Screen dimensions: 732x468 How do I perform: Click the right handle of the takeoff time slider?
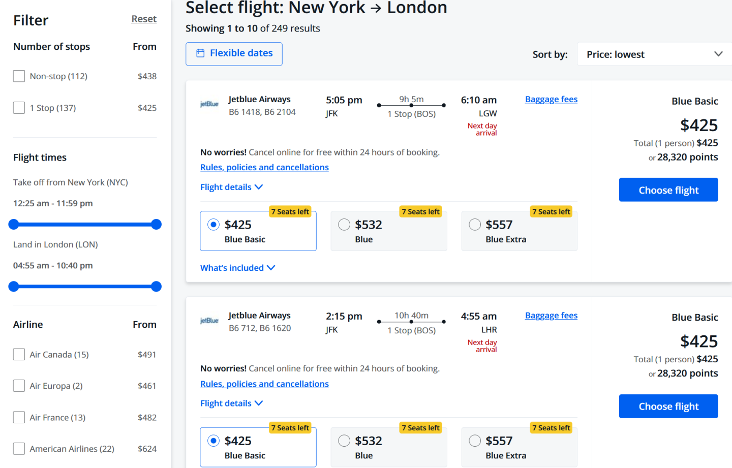(157, 225)
